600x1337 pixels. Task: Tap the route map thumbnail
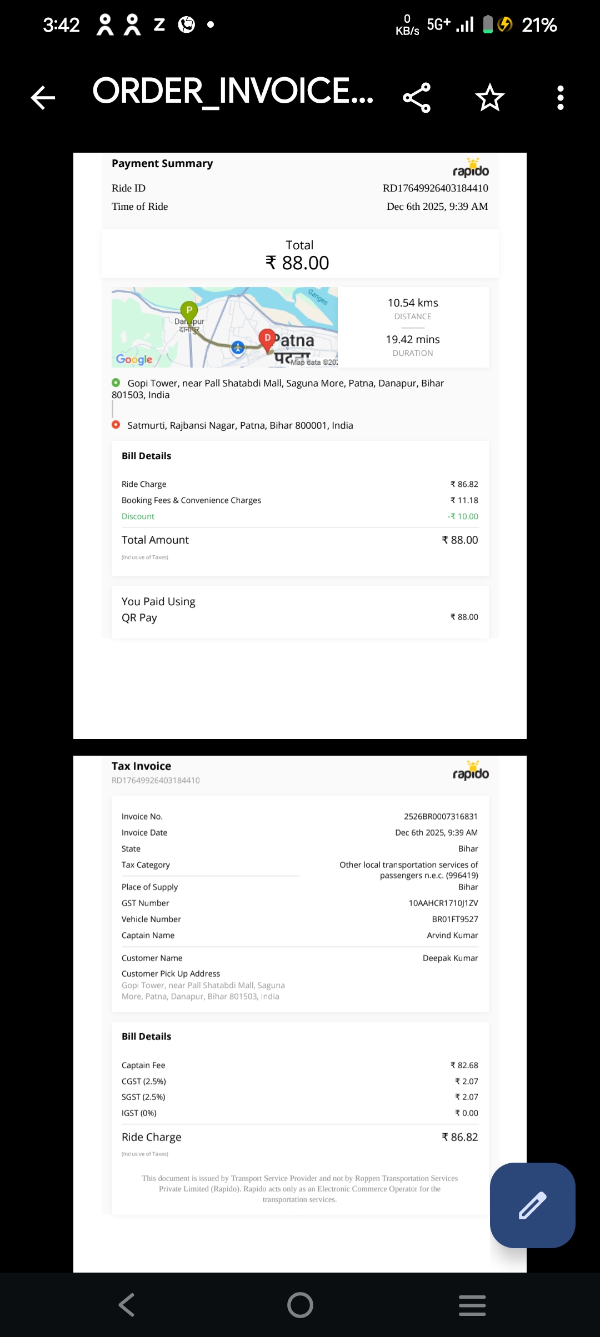[x=224, y=327]
